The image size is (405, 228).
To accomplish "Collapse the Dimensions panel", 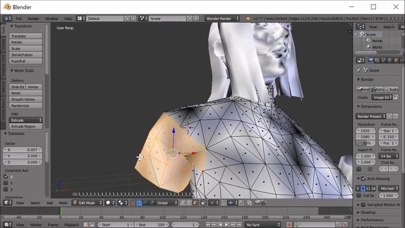I will tap(358, 106).
